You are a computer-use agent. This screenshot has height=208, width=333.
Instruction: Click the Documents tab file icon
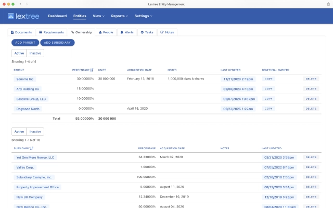[x=12, y=32]
